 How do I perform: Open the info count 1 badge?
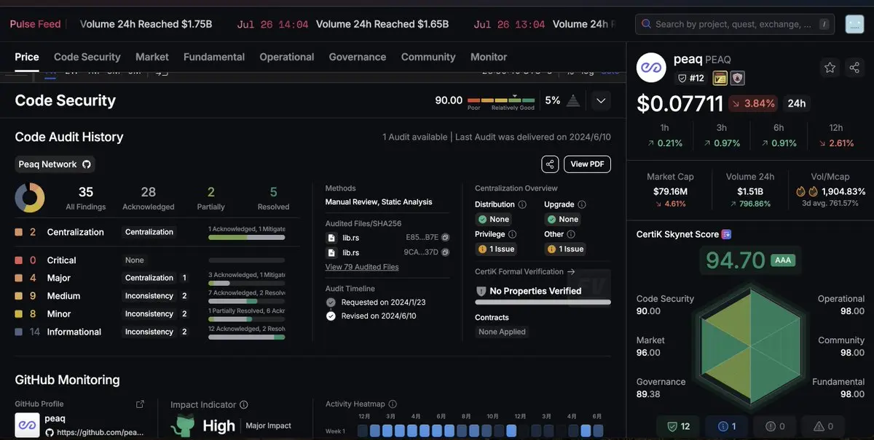click(x=727, y=427)
